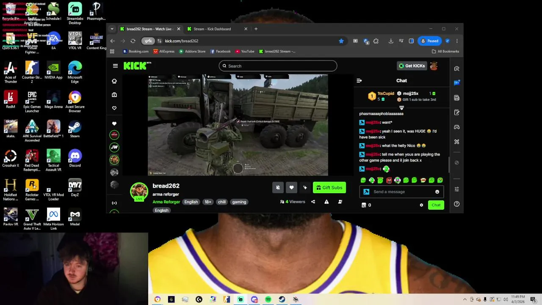Image resolution: width=542 pixels, height=305 pixels.
Task: Open the browser apps grid icon
Action: tap(112, 51)
